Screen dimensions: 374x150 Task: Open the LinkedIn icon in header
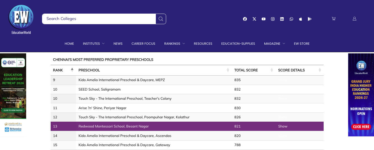point(282,19)
